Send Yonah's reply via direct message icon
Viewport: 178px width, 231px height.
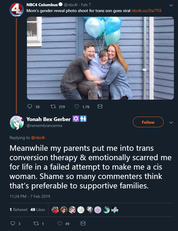(x=83, y=223)
